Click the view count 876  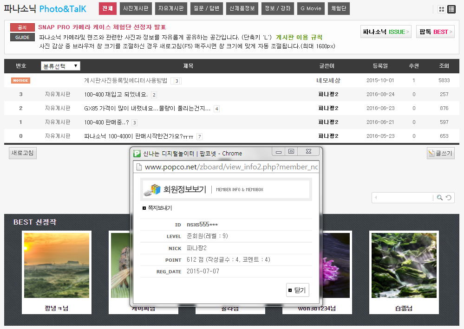coord(444,108)
